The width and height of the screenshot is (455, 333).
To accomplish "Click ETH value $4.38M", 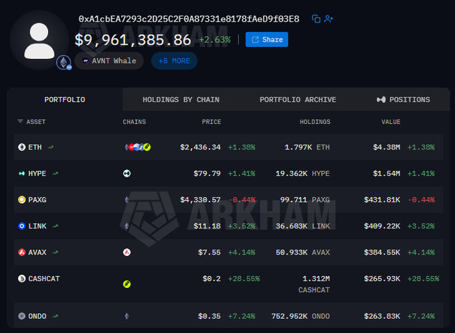I will tap(387, 147).
